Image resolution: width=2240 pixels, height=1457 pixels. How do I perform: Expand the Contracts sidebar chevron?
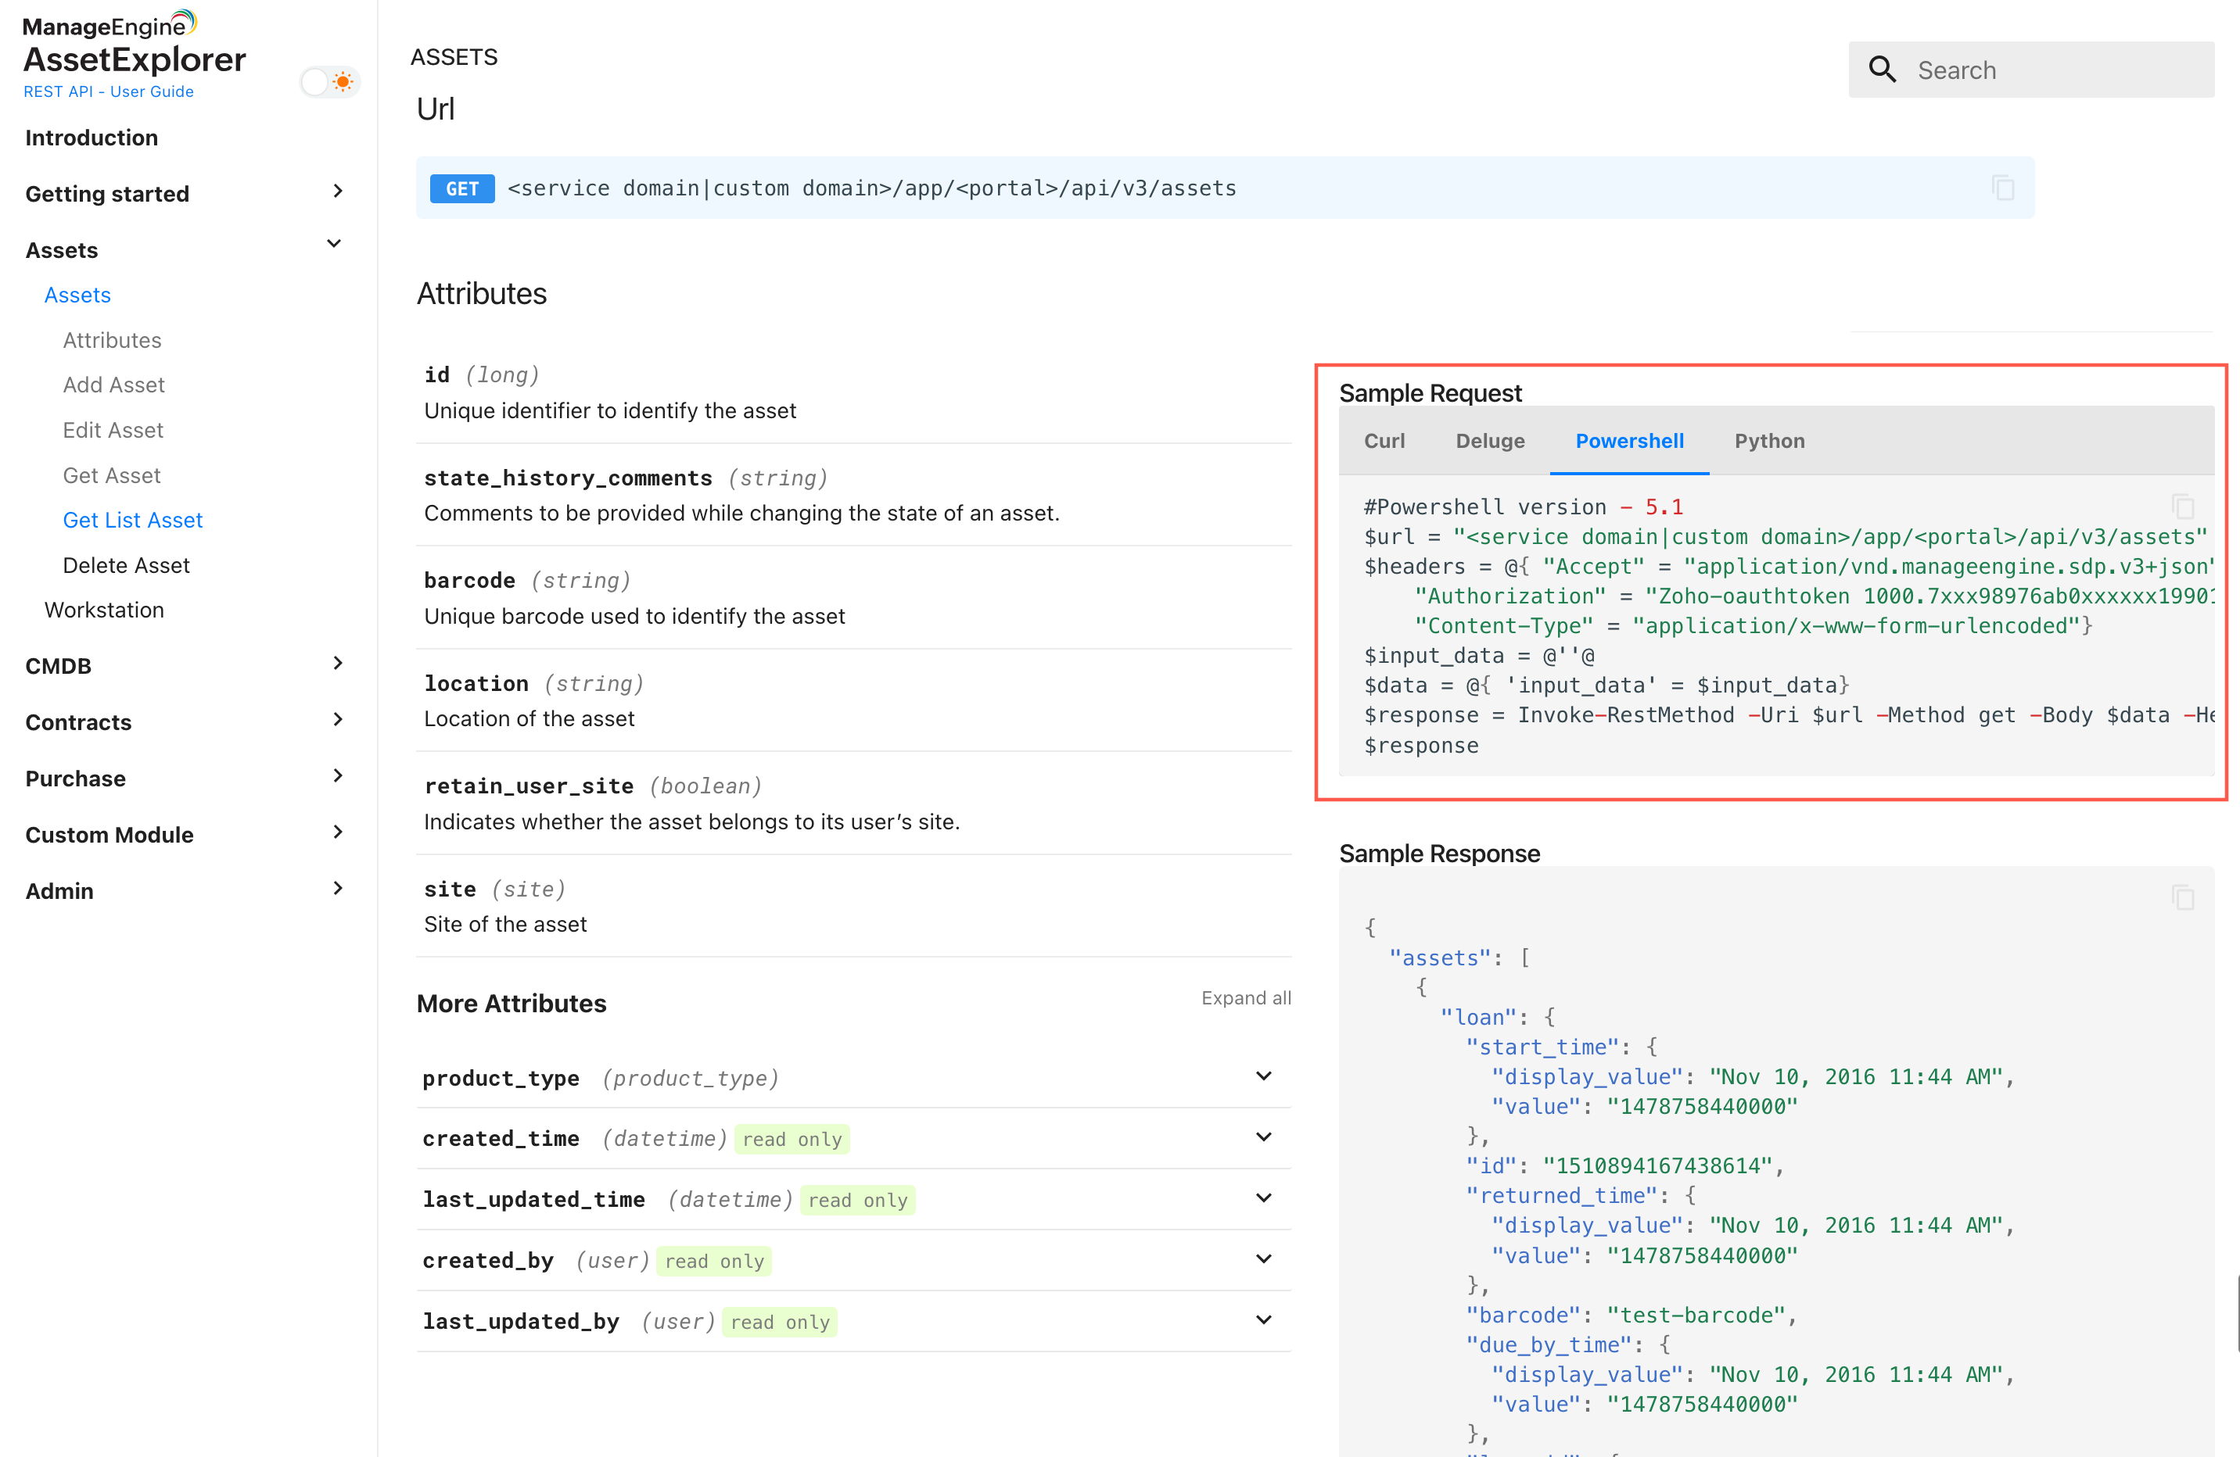point(337,721)
